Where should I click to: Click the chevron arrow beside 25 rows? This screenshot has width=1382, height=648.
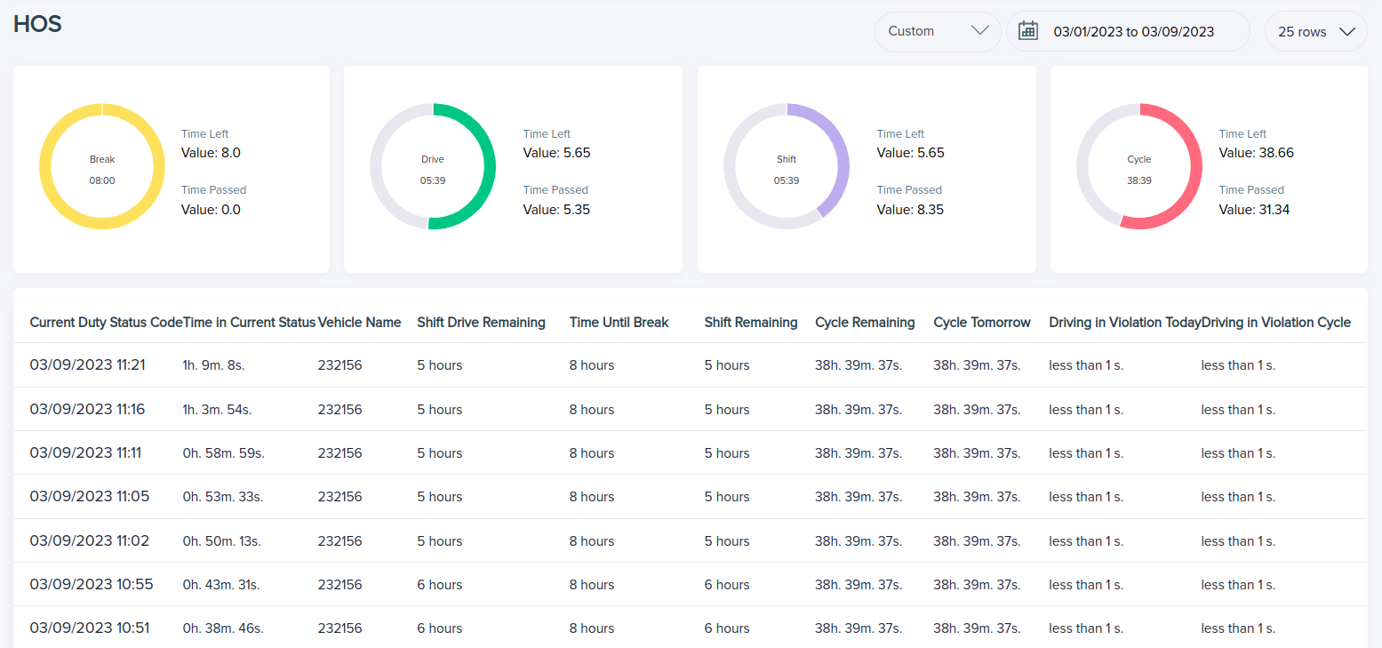click(x=1346, y=31)
